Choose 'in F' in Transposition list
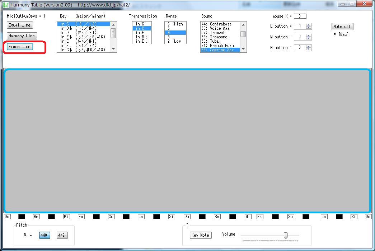This screenshot has width=375, height=251. click(142, 33)
